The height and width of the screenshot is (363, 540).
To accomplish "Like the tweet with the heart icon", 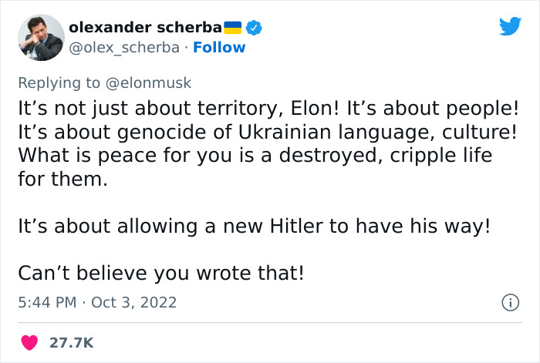I will [x=30, y=341].
